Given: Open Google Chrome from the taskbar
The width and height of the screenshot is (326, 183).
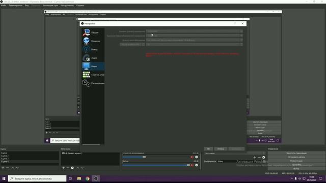Looking at the screenshot, I should click(x=87, y=178).
